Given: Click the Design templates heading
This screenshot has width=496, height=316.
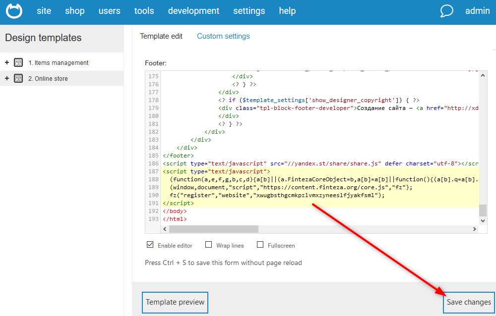Looking at the screenshot, I should [43, 38].
